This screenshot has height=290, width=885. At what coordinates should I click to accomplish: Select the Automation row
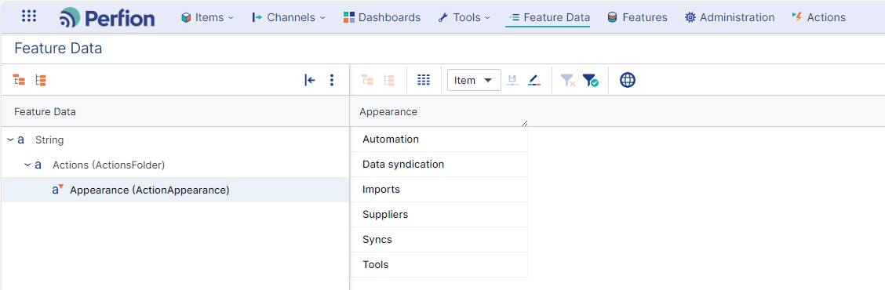click(439, 139)
